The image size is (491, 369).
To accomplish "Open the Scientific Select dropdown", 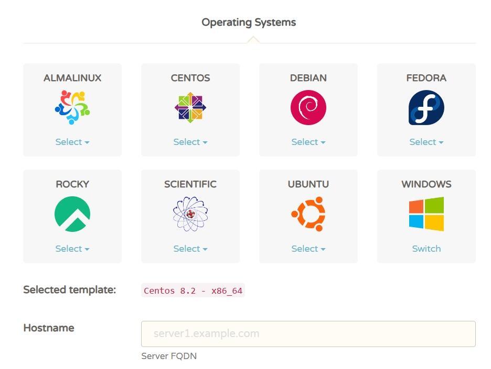I will click(x=190, y=249).
